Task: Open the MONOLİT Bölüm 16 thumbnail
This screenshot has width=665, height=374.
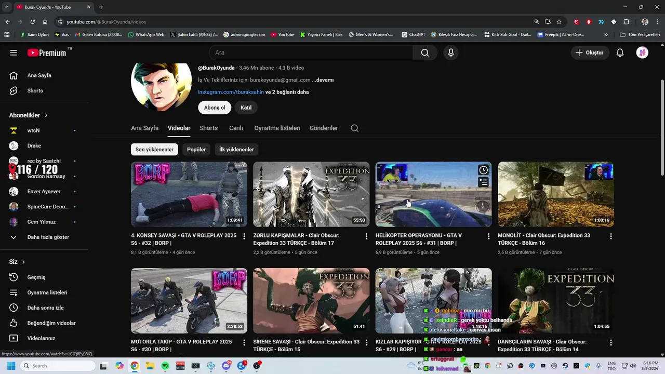Action: coord(556,194)
